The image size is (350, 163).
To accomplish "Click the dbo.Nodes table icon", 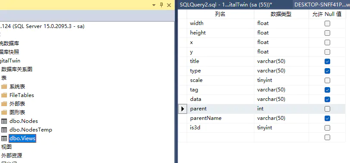I will pos(4,121).
